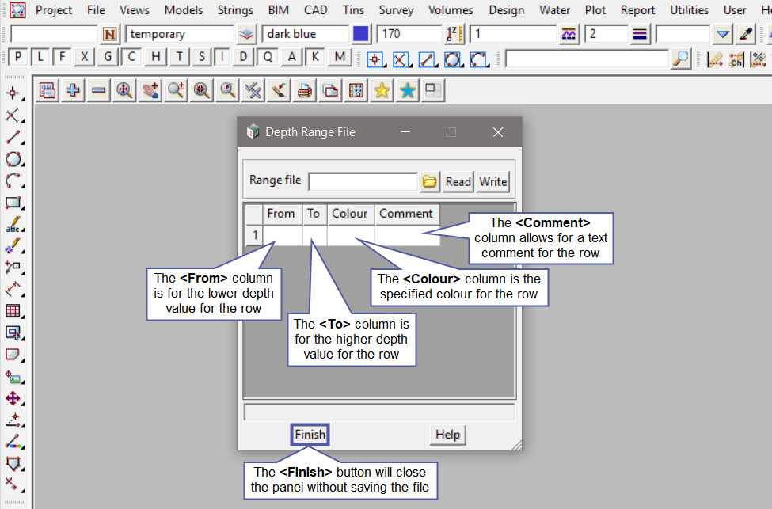The image size is (772, 509).
Task: Open the Project menu
Action: tap(54, 10)
